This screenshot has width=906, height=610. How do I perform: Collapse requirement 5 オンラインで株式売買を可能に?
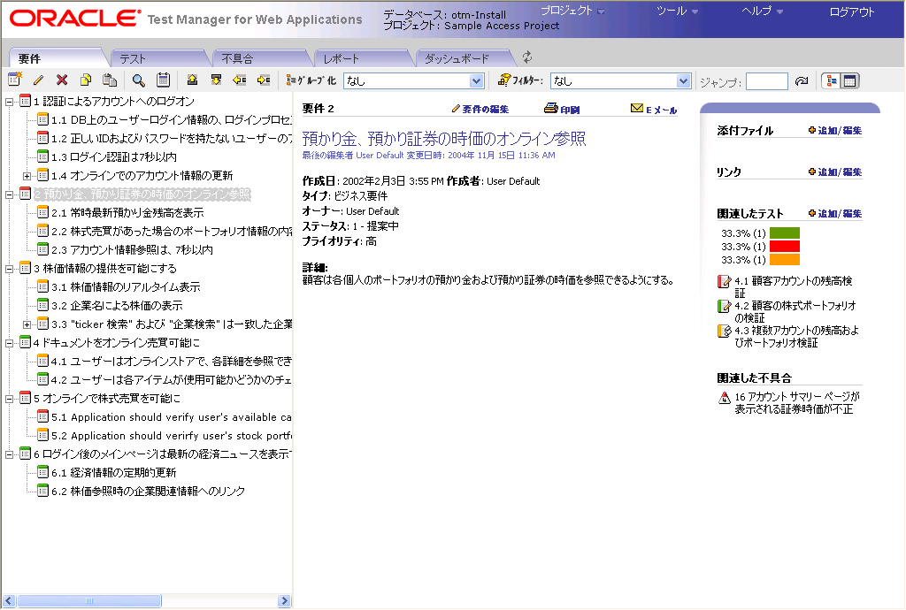(9, 399)
